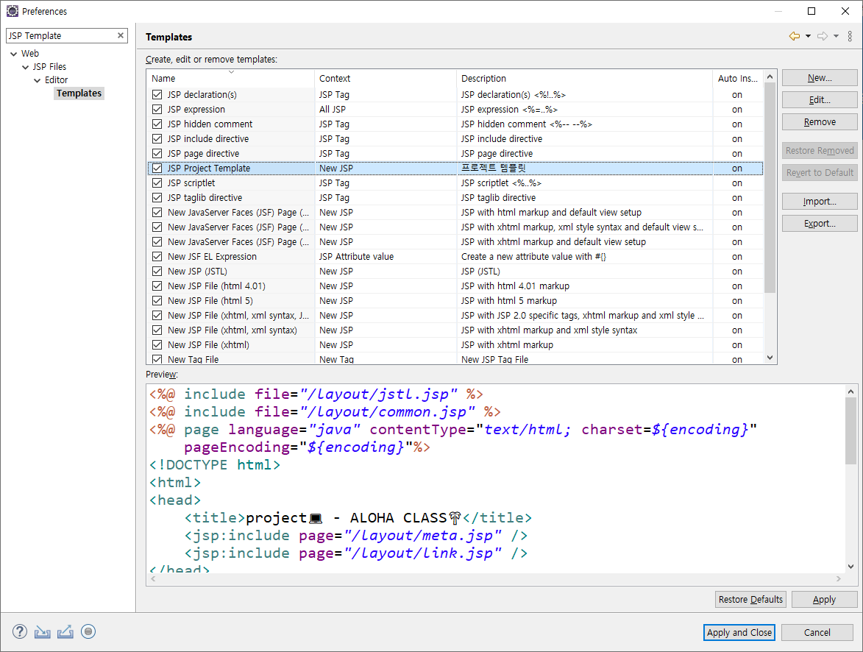The image size is (863, 652).
Task: Click the Forward navigation arrow
Action: pyautogui.click(x=823, y=36)
